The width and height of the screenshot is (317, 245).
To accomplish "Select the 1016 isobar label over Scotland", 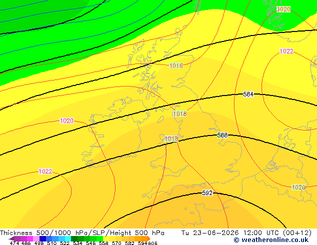I will (x=176, y=65).
